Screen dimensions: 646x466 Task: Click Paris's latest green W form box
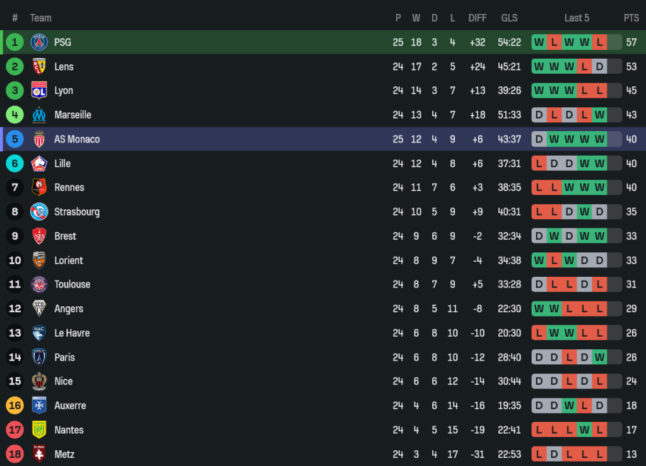599,358
